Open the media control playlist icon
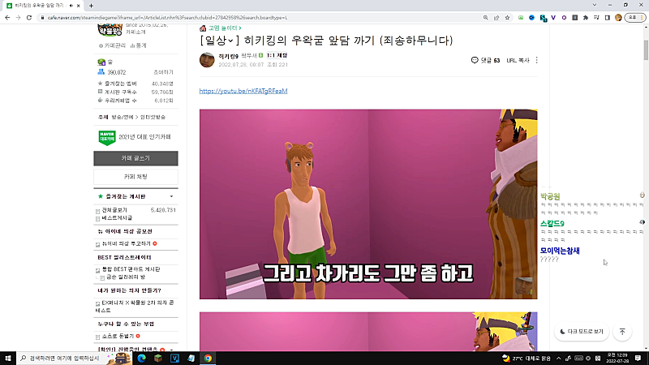Screen dimensions: 649x365 [596, 18]
